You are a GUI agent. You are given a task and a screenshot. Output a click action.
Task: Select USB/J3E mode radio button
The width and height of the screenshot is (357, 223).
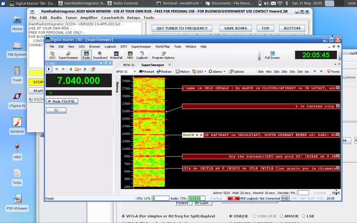point(231,216)
